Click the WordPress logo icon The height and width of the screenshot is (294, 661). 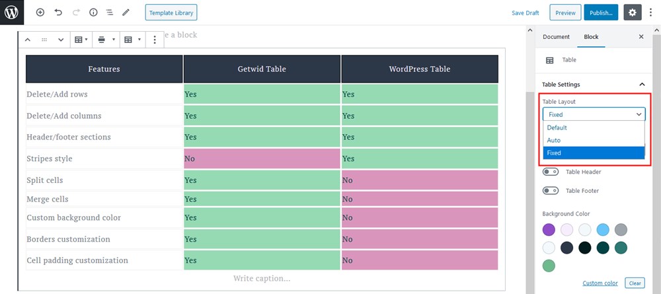(12, 12)
